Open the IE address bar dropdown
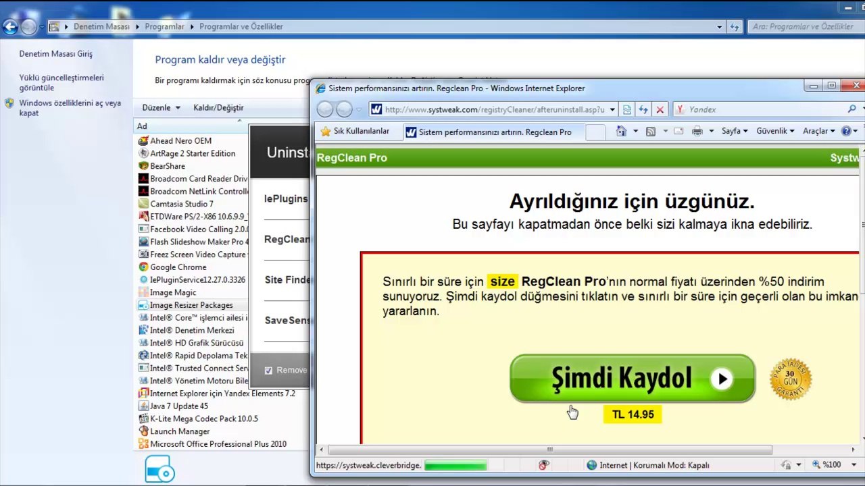The width and height of the screenshot is (865, 486). click(x=612, y=109)
